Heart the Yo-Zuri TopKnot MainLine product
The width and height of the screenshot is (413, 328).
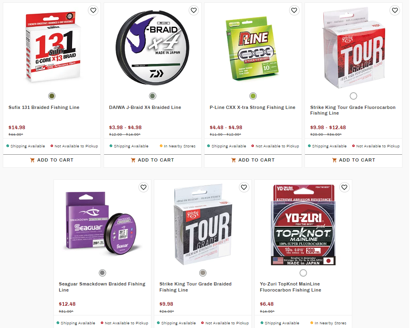tap(345, 187)
